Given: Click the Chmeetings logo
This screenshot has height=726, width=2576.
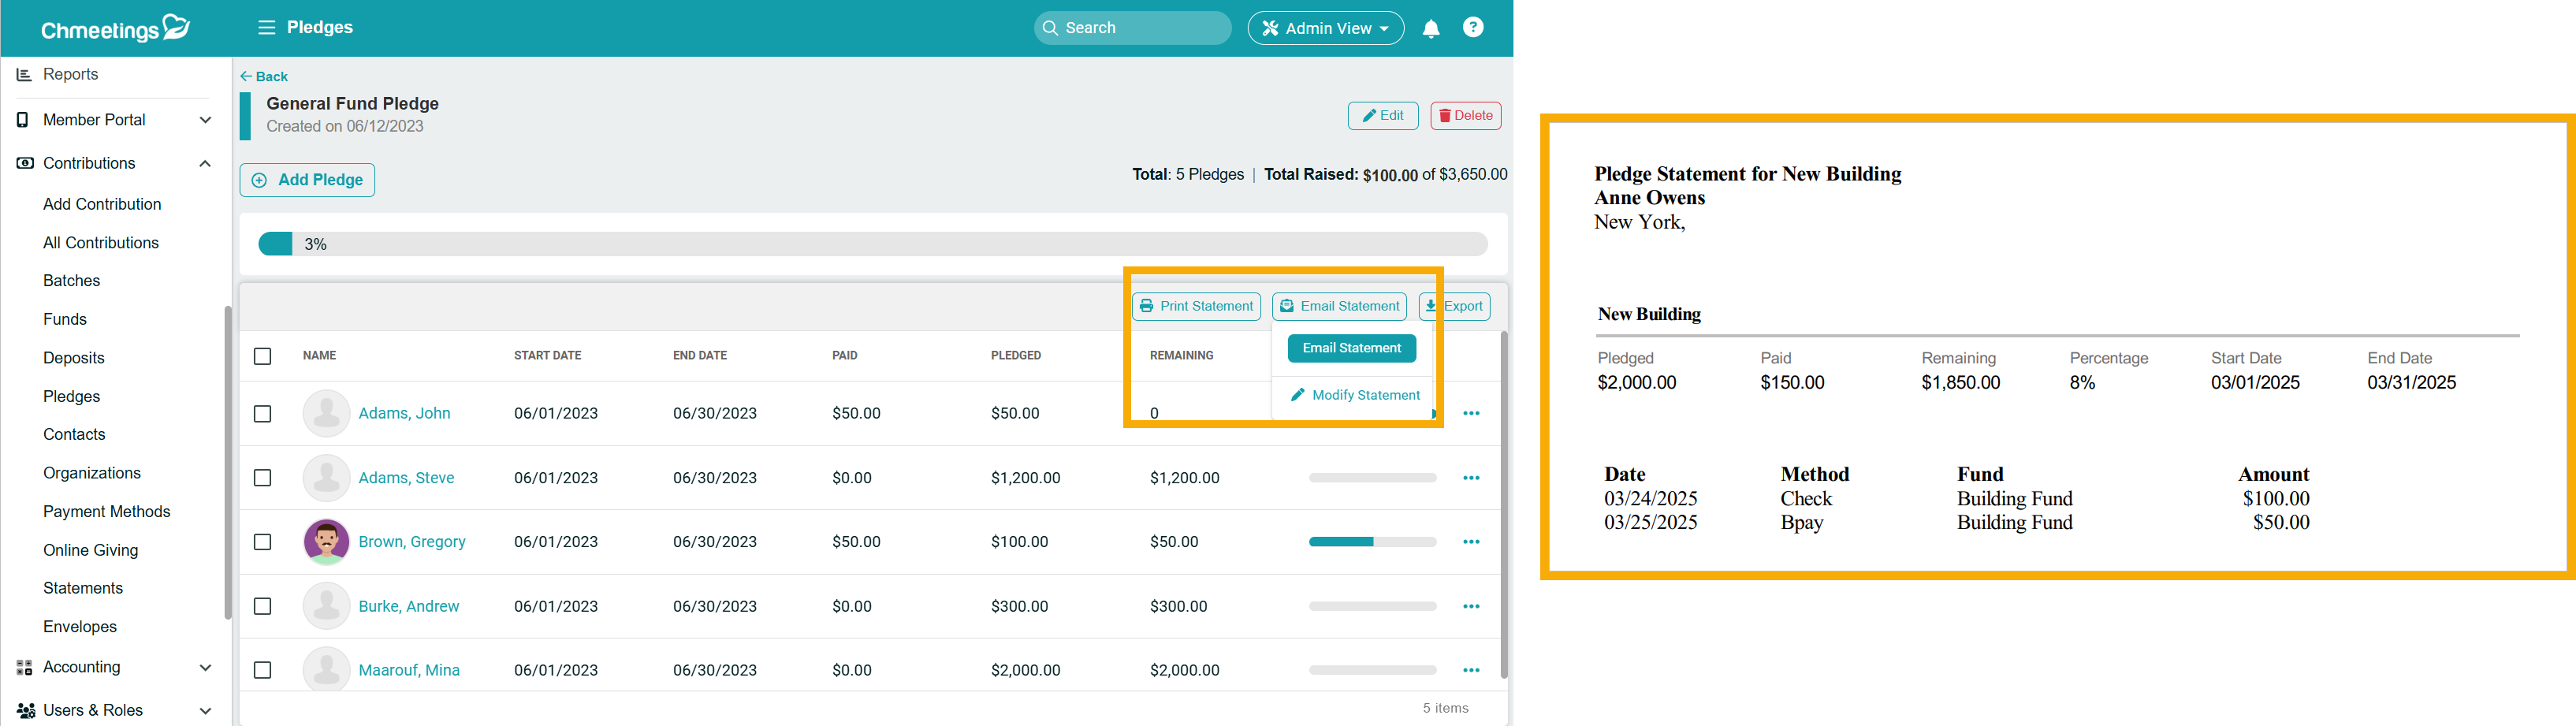Looking at the screenshot, I should 115,28.
